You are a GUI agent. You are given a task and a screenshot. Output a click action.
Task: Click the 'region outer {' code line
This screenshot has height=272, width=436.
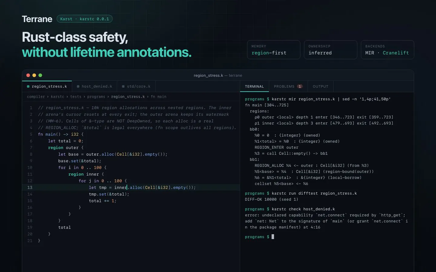(66, 147)
